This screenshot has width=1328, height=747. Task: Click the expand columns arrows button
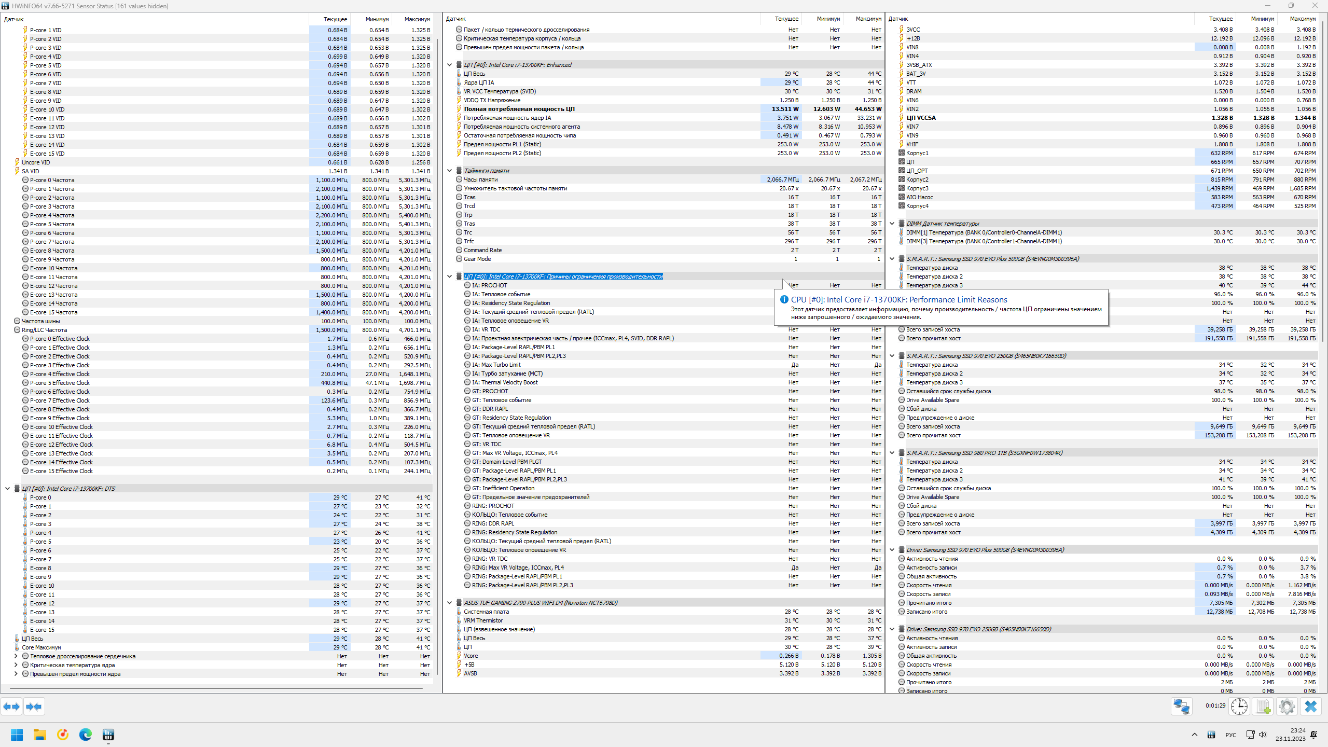(x=11, y=707)
